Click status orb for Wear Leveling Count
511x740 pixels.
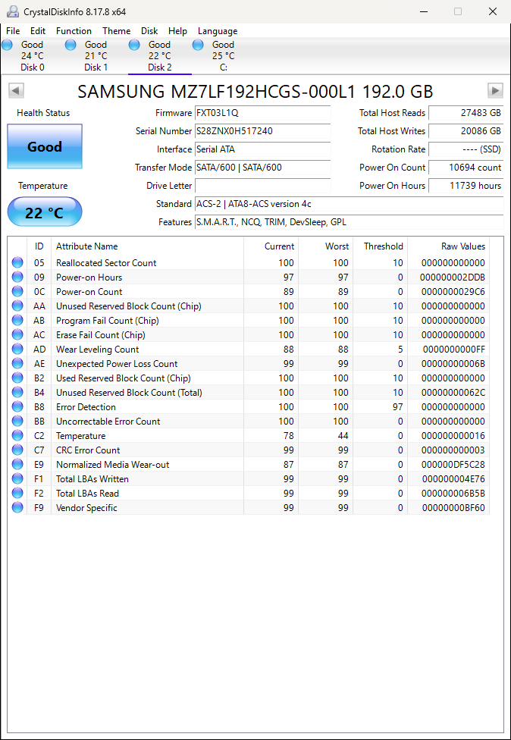click(x=17, y=350)
